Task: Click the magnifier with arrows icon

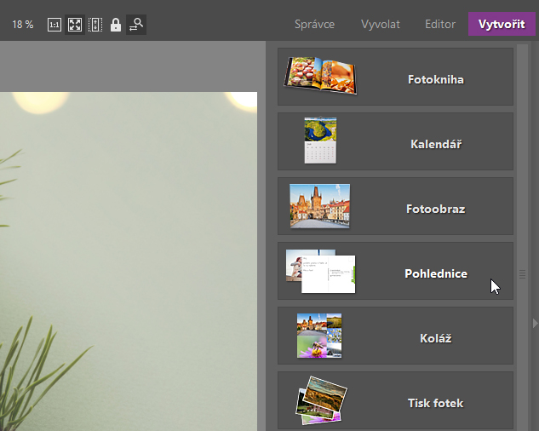Action: pos(136,25)
